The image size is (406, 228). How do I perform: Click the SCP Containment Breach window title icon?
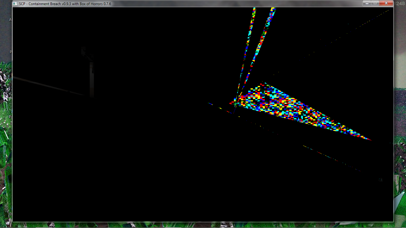click(15, 4)
